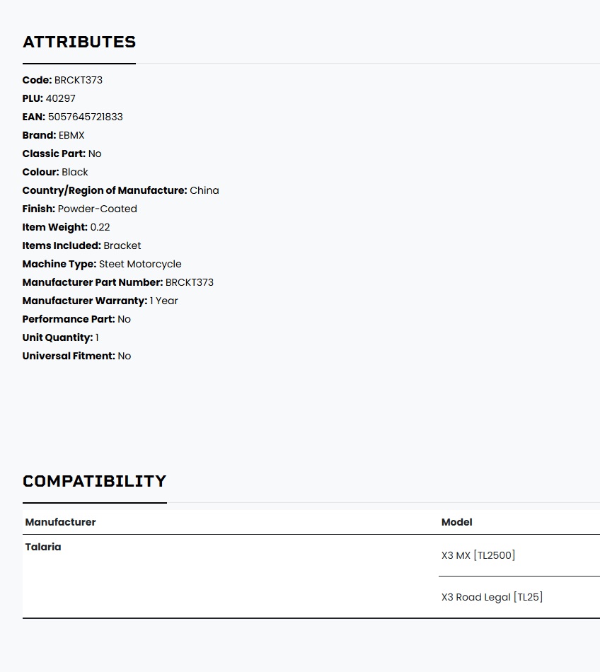Click the ATTRIBUTES section heading
This screenshot has width=600, height=672.
coord(79,42)
